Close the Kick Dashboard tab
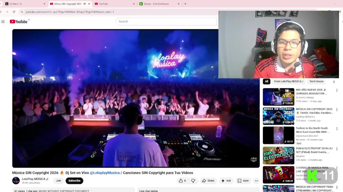The width and height of the screenshot is (343, 192). tap(179, 4)
